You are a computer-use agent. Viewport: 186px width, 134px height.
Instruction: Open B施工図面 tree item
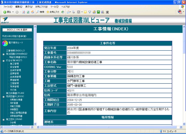point(15,106)
